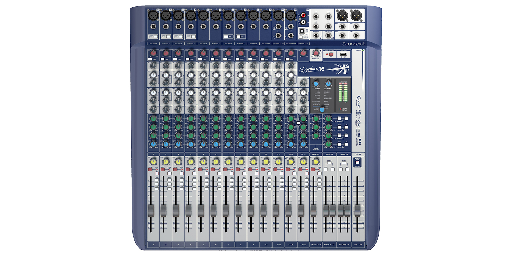Image resolution: width=512 pixels, height=256 pixels.
Task: Mute channel 1 with its red button
Action: (x=150, y=169)
